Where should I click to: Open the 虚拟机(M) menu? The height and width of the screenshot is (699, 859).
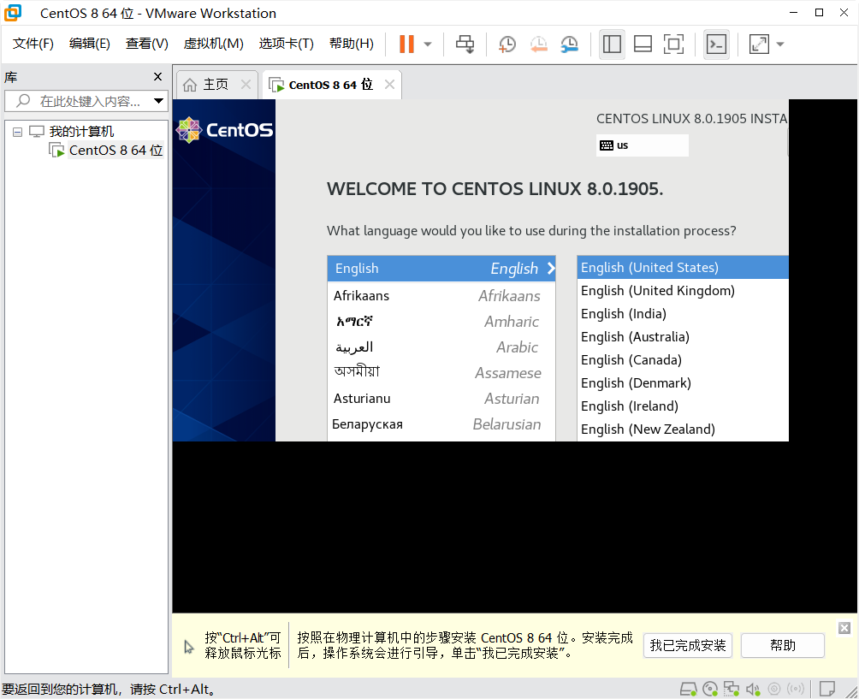click(213, 44)
